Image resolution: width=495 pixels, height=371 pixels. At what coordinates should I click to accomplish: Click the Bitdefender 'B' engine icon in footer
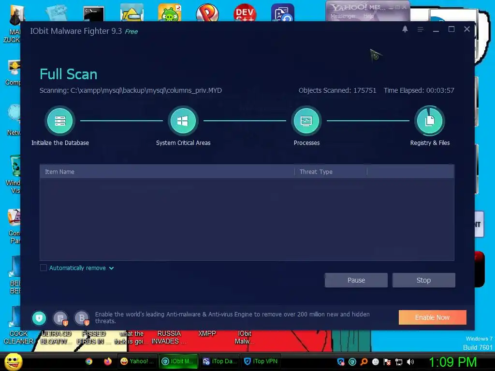click(82, 318)
